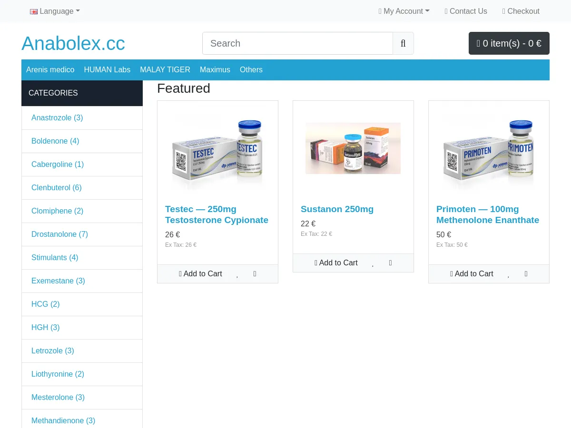Open the Arenis medico menu item
The height and width of the screenshot is (428, 571).
point(50,69)
